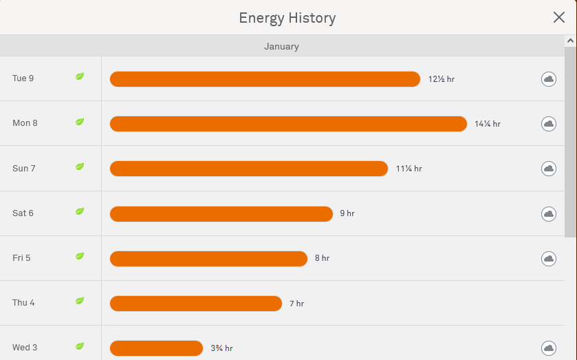Click the green leaf icon for Tue 9
Viewport: 577px width, 360px height.
coord(80,76)
